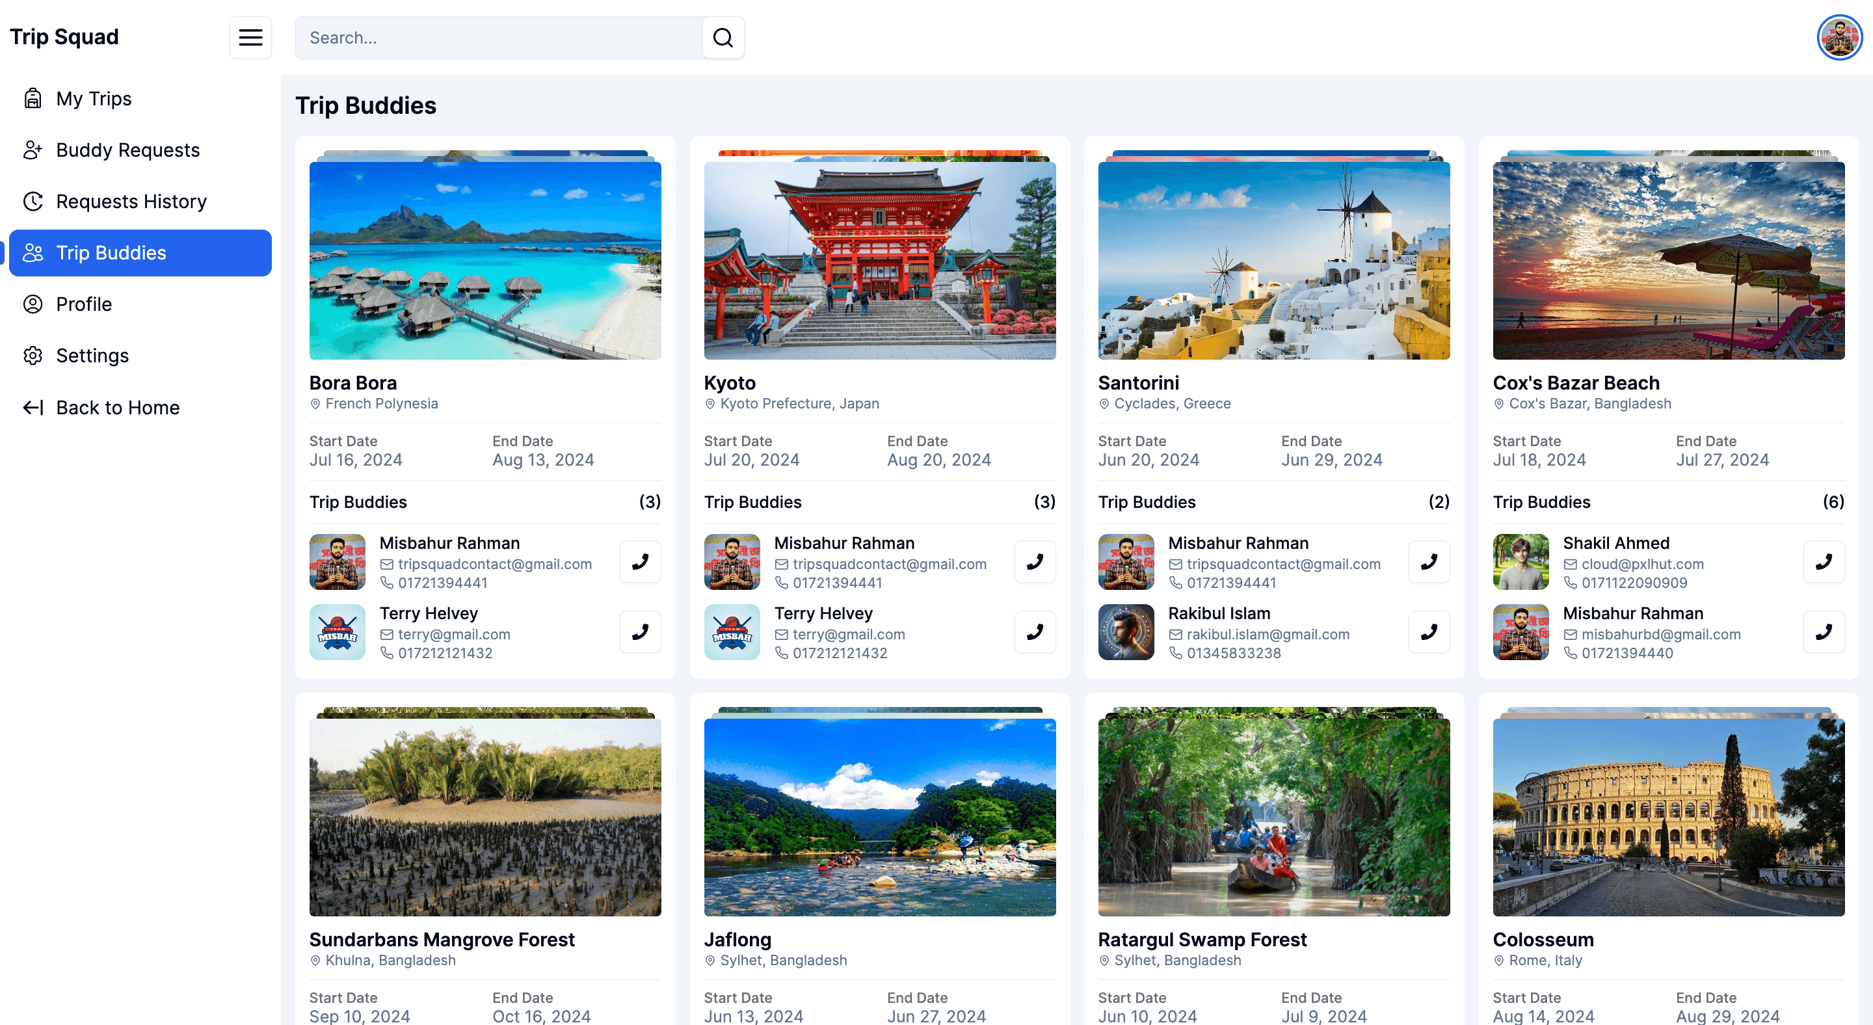Click the Trip Squad logo text
Viewport: 1873px width, 1025px height.
(64, 36)
